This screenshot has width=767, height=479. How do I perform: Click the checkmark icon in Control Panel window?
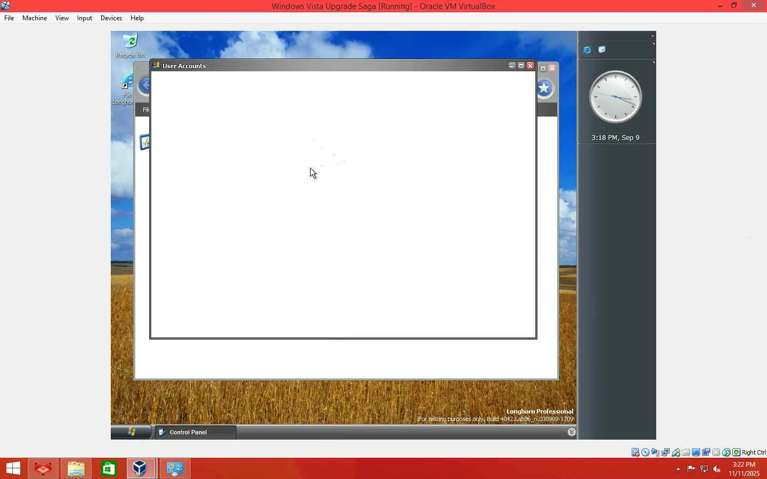144,142
